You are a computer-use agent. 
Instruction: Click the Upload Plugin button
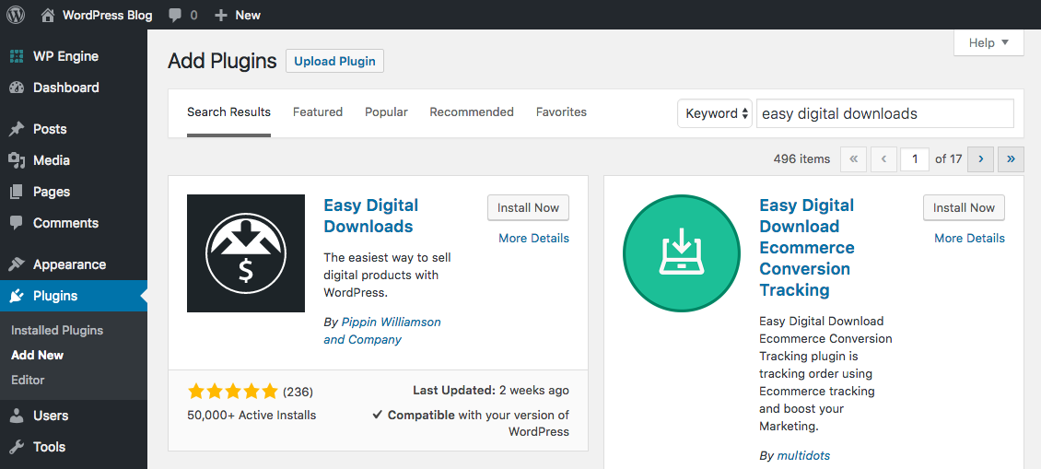tap(334, 61)
